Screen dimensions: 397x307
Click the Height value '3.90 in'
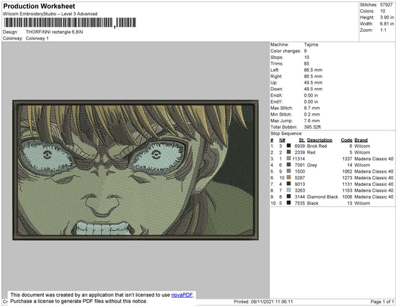387,17
